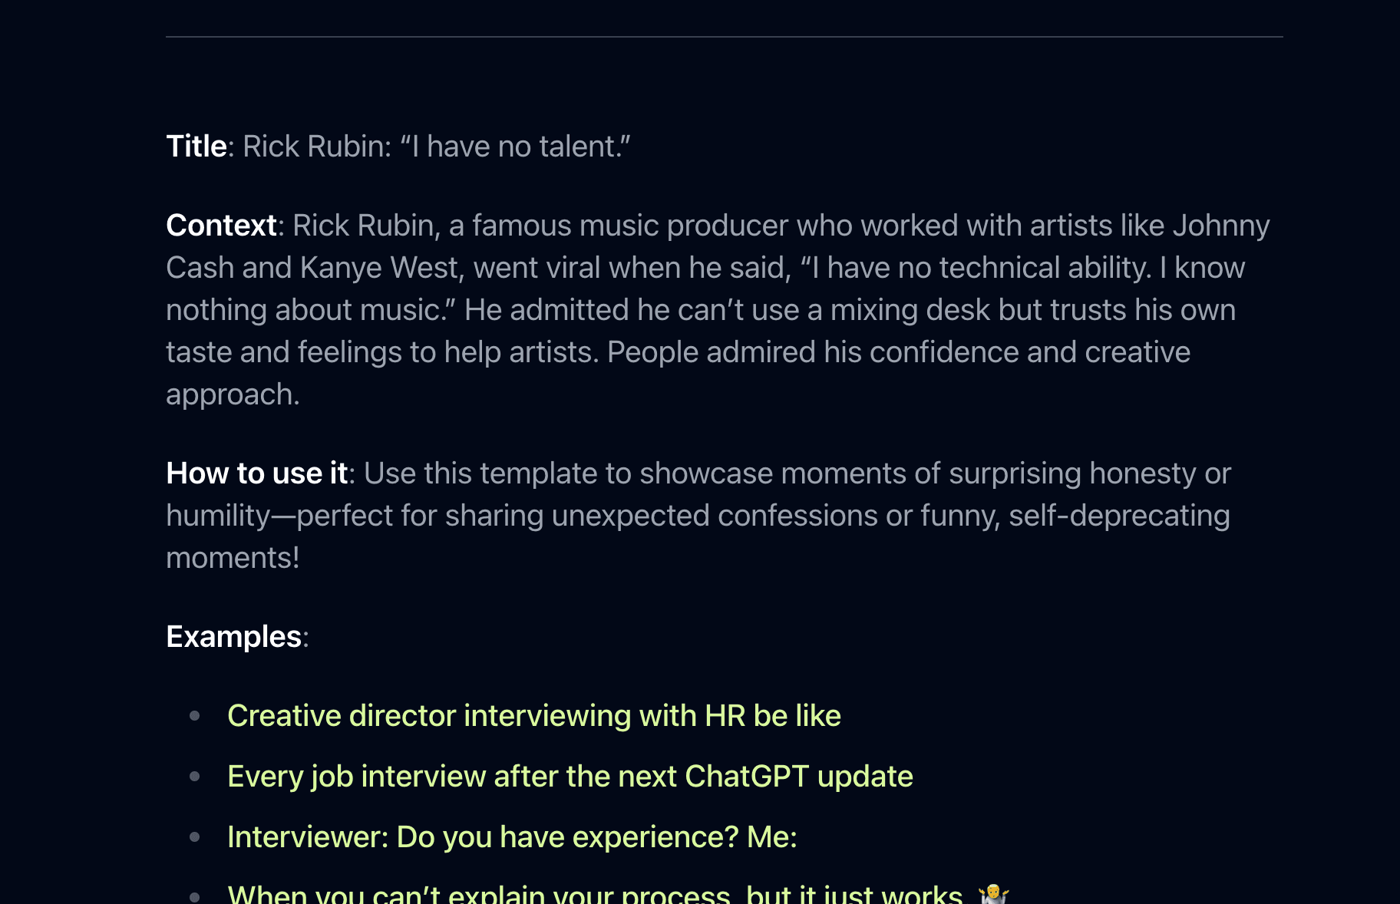Click the bullet before 'Every job interview' link
The height and width of the screenshot is (904, 1400).
[195, 776]
